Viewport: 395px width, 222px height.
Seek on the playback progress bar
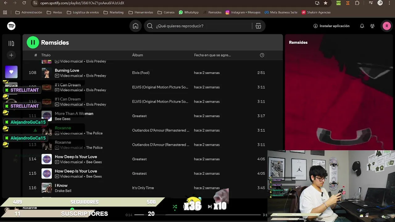pyautogui.click(x=197, y=215)
